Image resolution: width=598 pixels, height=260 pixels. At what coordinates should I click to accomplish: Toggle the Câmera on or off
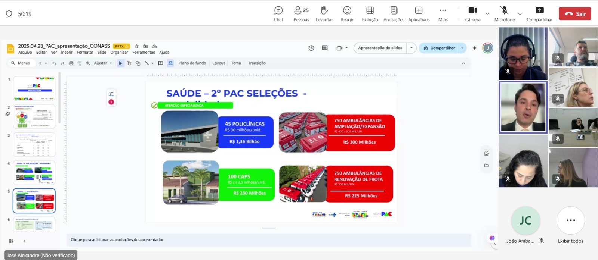(x=472, y=14)
